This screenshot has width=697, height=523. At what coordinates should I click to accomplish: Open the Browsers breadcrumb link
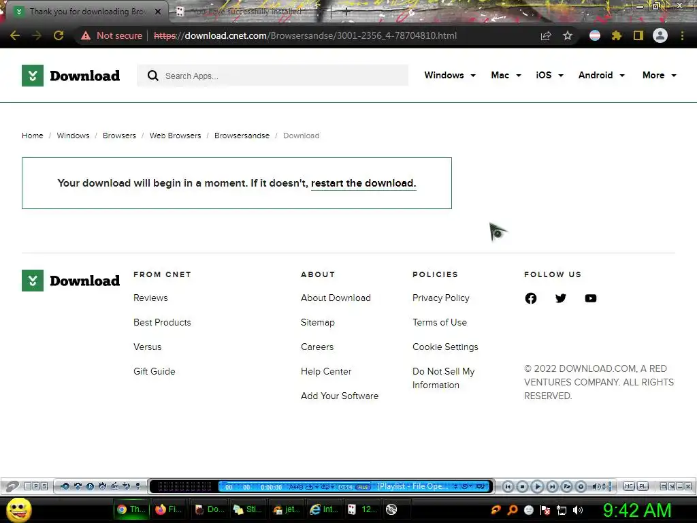click(x=119, y=136)
